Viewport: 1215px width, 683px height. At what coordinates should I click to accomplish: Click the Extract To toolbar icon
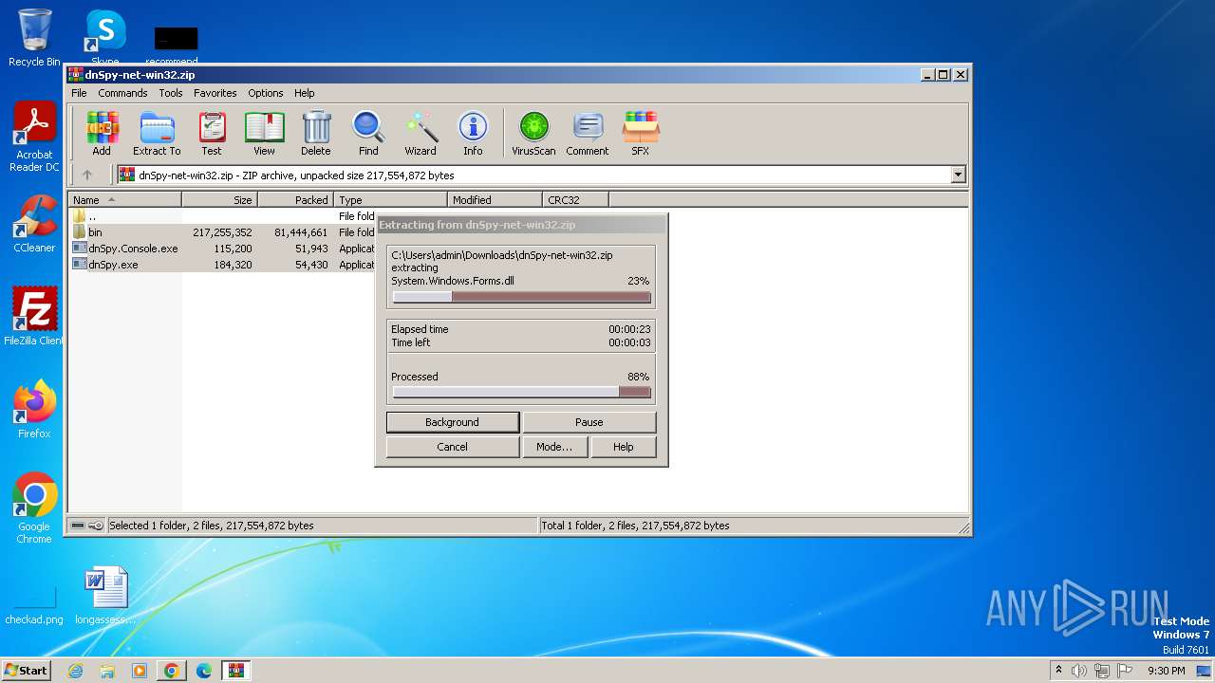tap(157, 133)
